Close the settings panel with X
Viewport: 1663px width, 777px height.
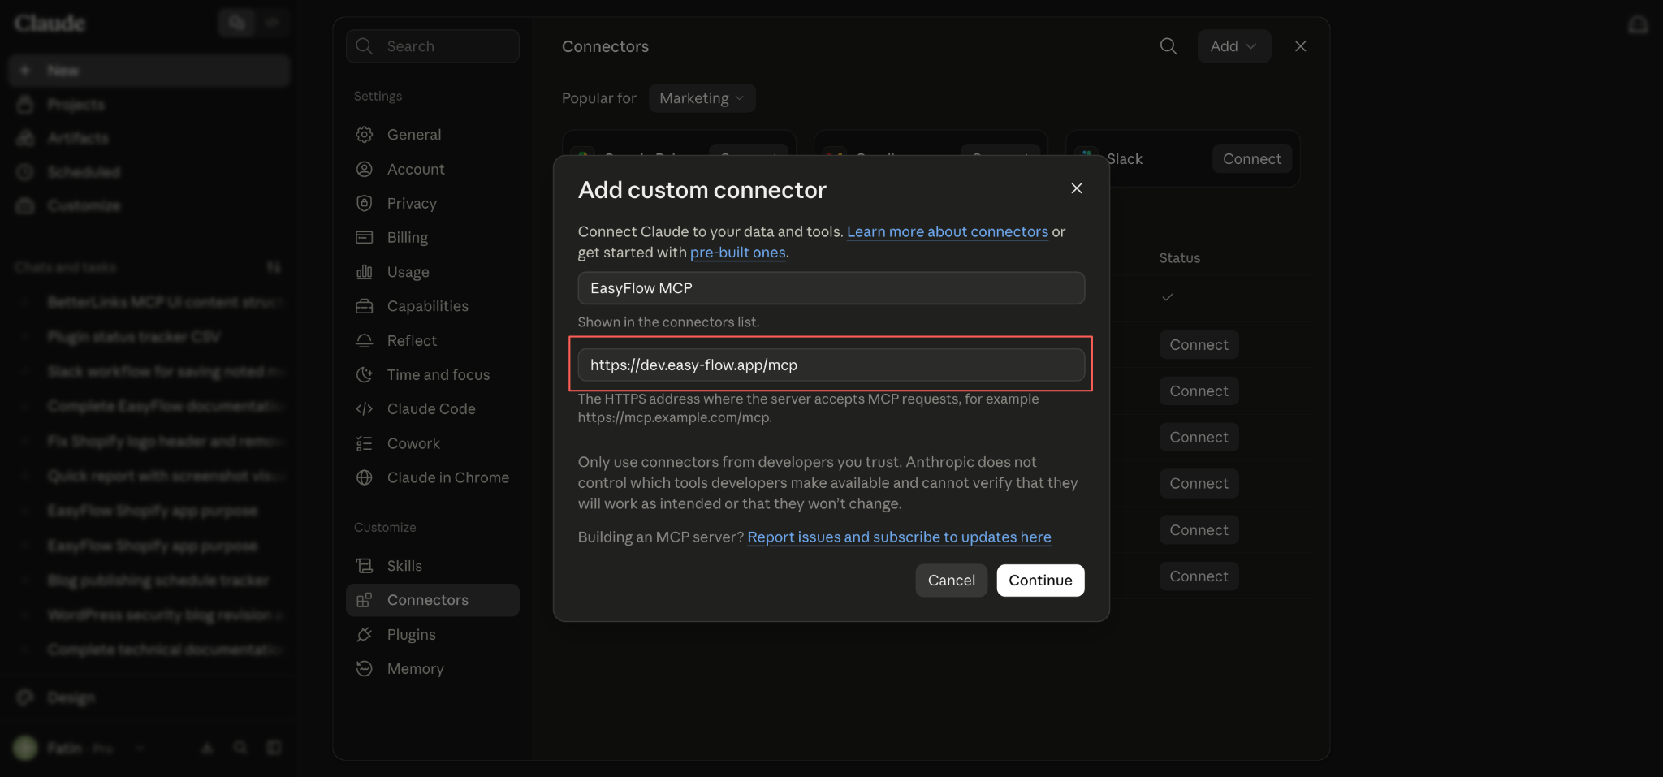pos(1300,46)
